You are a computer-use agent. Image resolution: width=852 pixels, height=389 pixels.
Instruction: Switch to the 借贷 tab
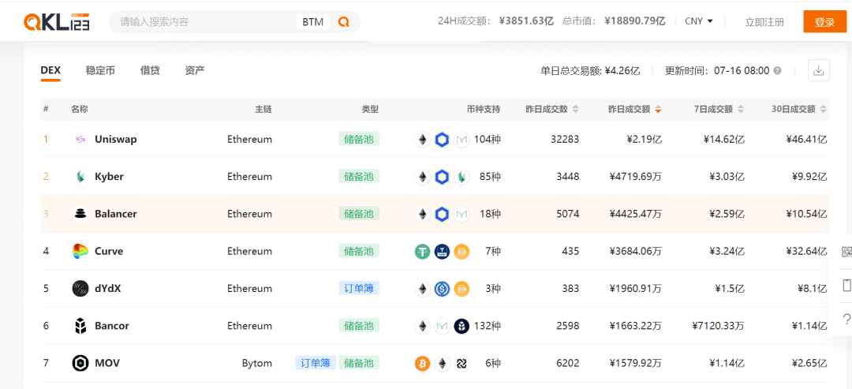point(150,71)
